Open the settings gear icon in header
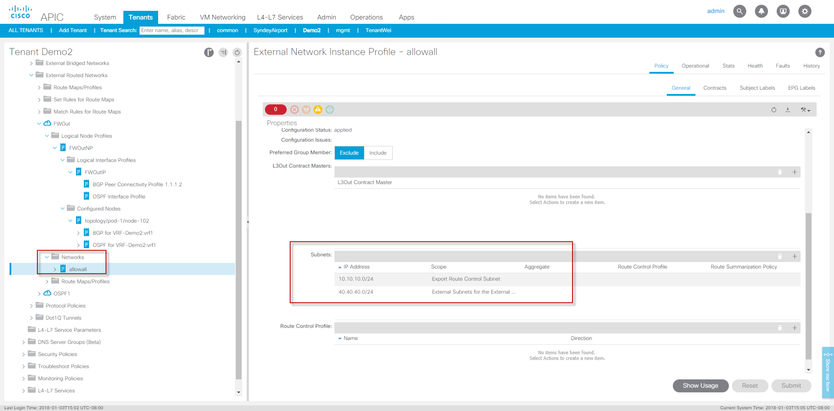 804,11
